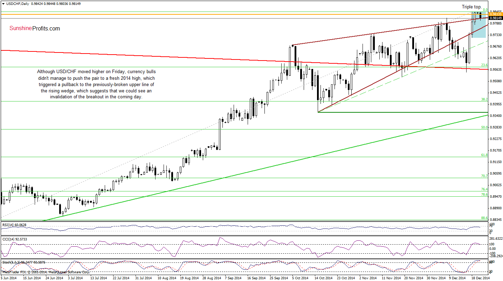Click the black 0.98149 current price tag
This screenshot has height=281, width=503.
(x=496, y=18)
